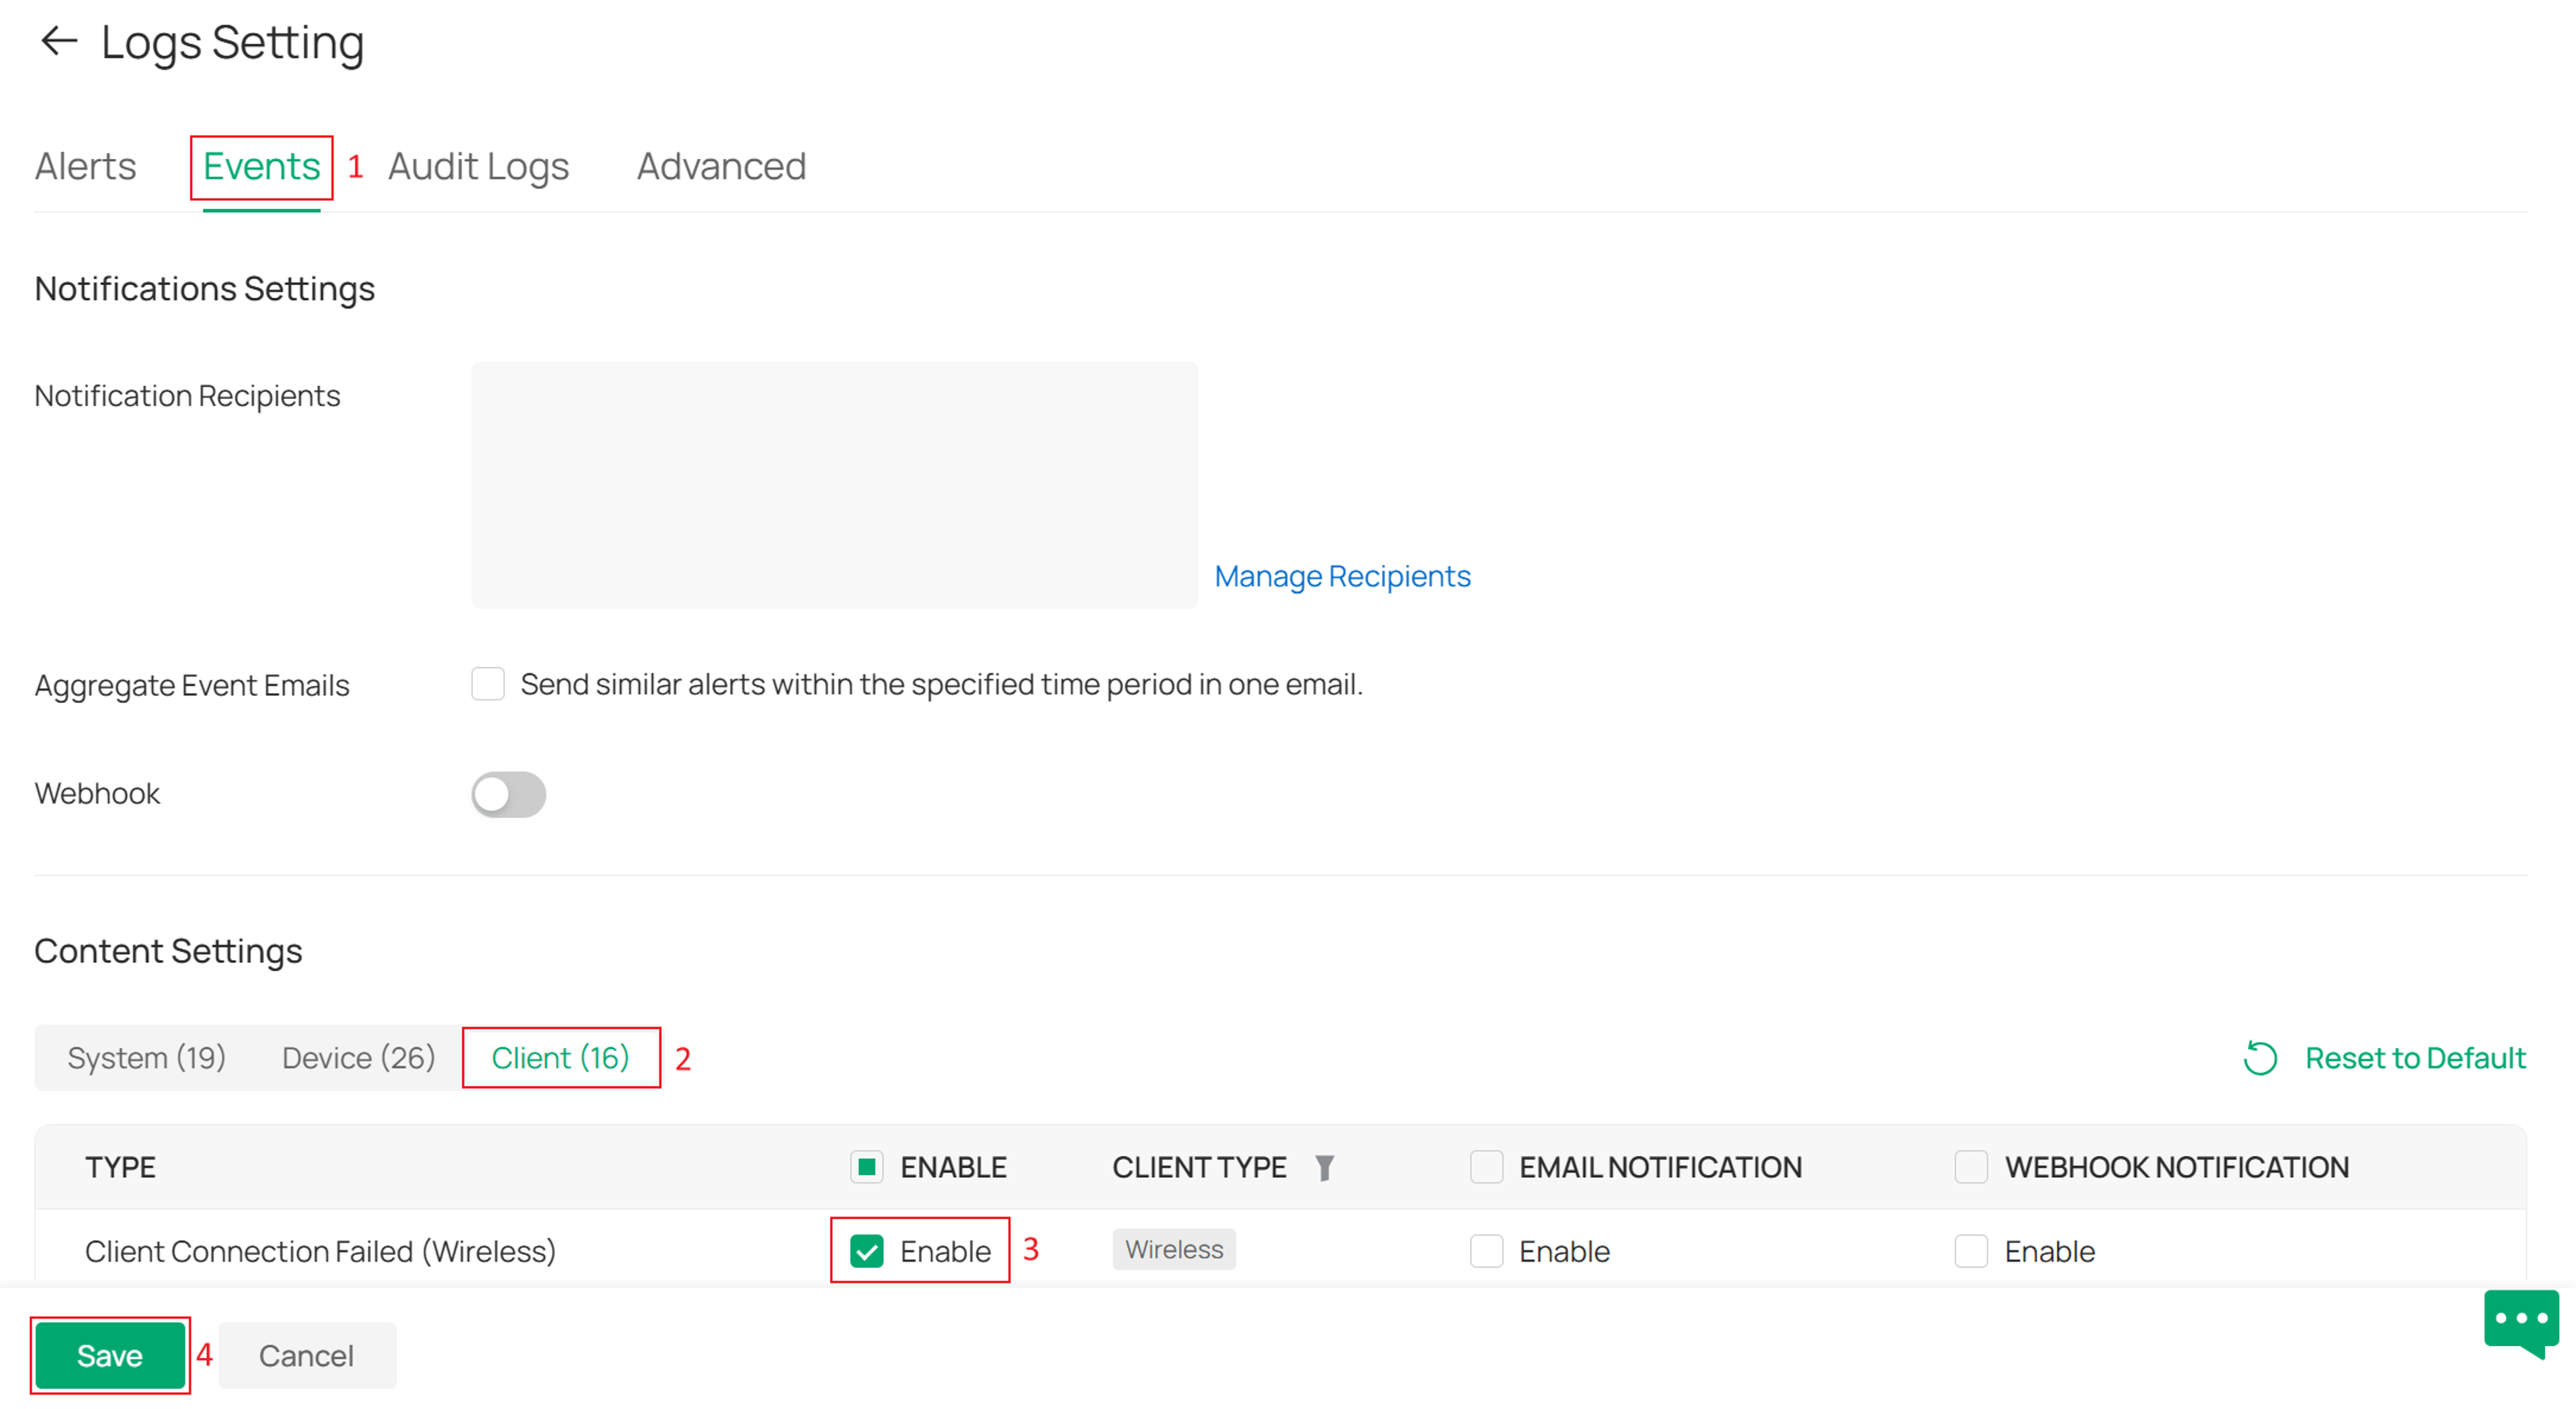Image resolution: width=2576 pixels, height=1409 pixels.
Task: Click the Wireless client type tag
Action: pyautogui.click(x=1174, y=1250)
